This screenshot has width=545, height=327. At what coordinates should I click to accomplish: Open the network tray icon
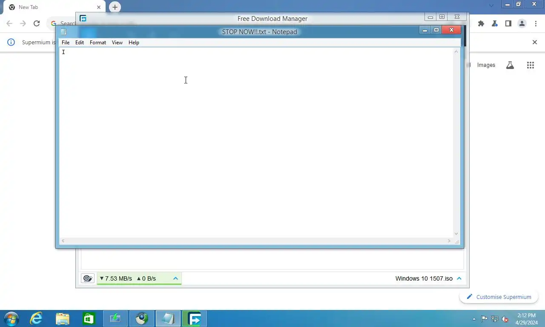click(495, 319)
